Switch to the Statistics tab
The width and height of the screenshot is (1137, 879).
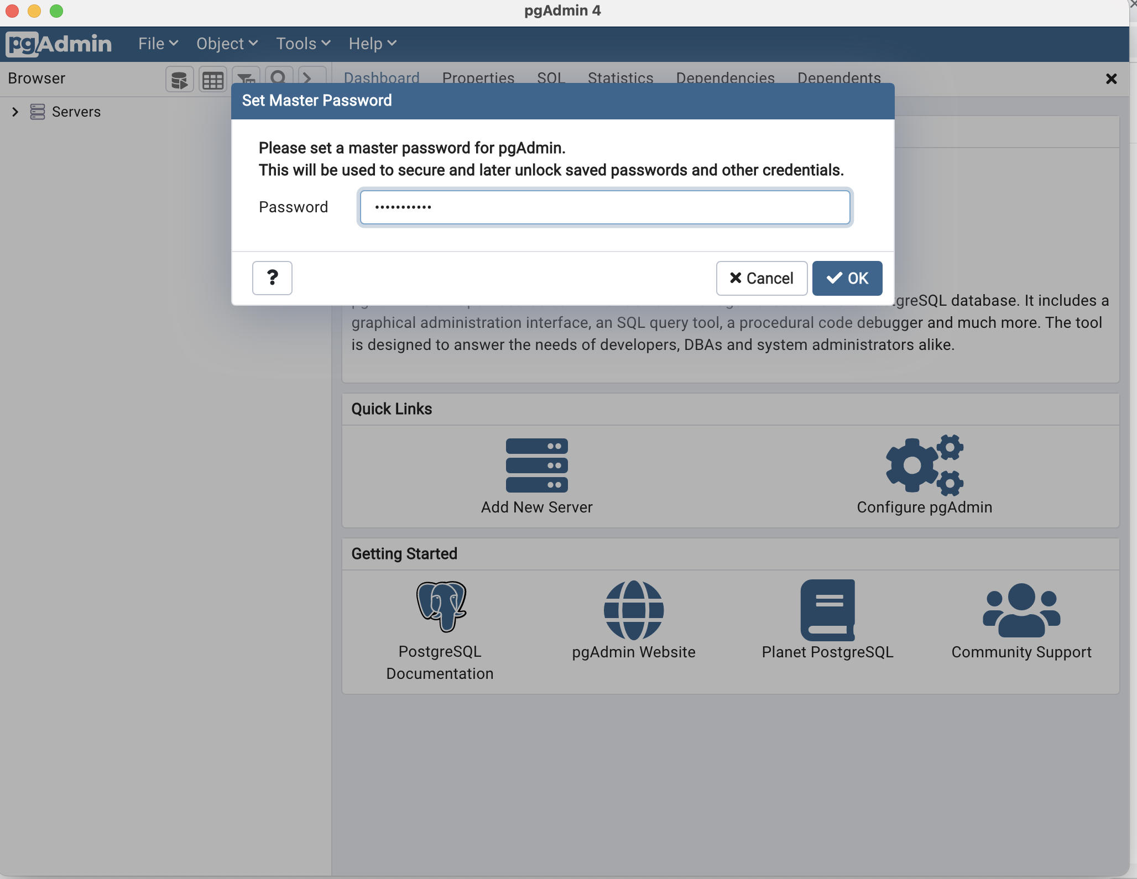(620, 78)
